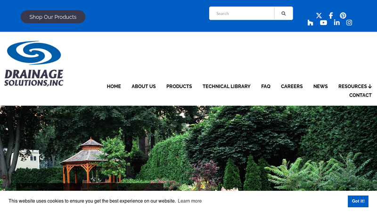Open the TECHNICAL LIBRARY page
377x212 pixels.
(x=227, y=86)
